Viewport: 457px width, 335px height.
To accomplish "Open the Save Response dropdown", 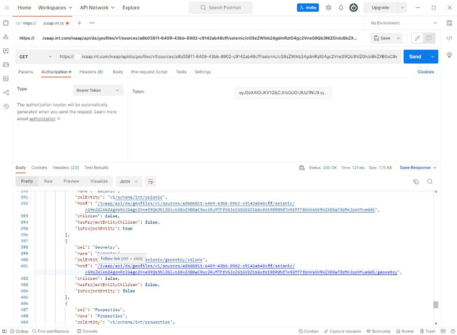I will click(x=418, y=168).
